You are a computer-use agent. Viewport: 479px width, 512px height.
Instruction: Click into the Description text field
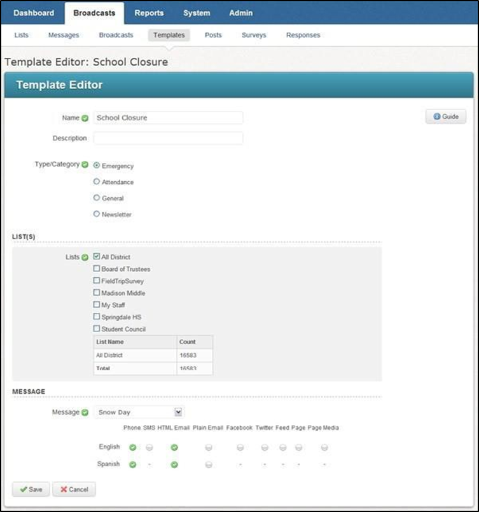[168, 138]
